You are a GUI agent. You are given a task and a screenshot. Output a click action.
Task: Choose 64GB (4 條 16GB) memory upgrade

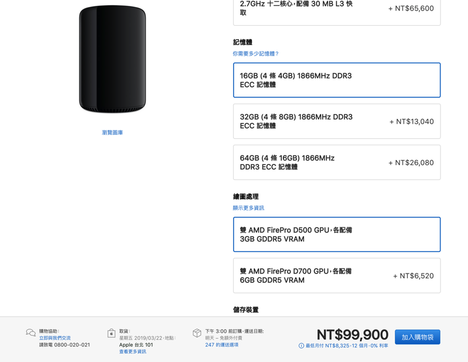[337, 162]
